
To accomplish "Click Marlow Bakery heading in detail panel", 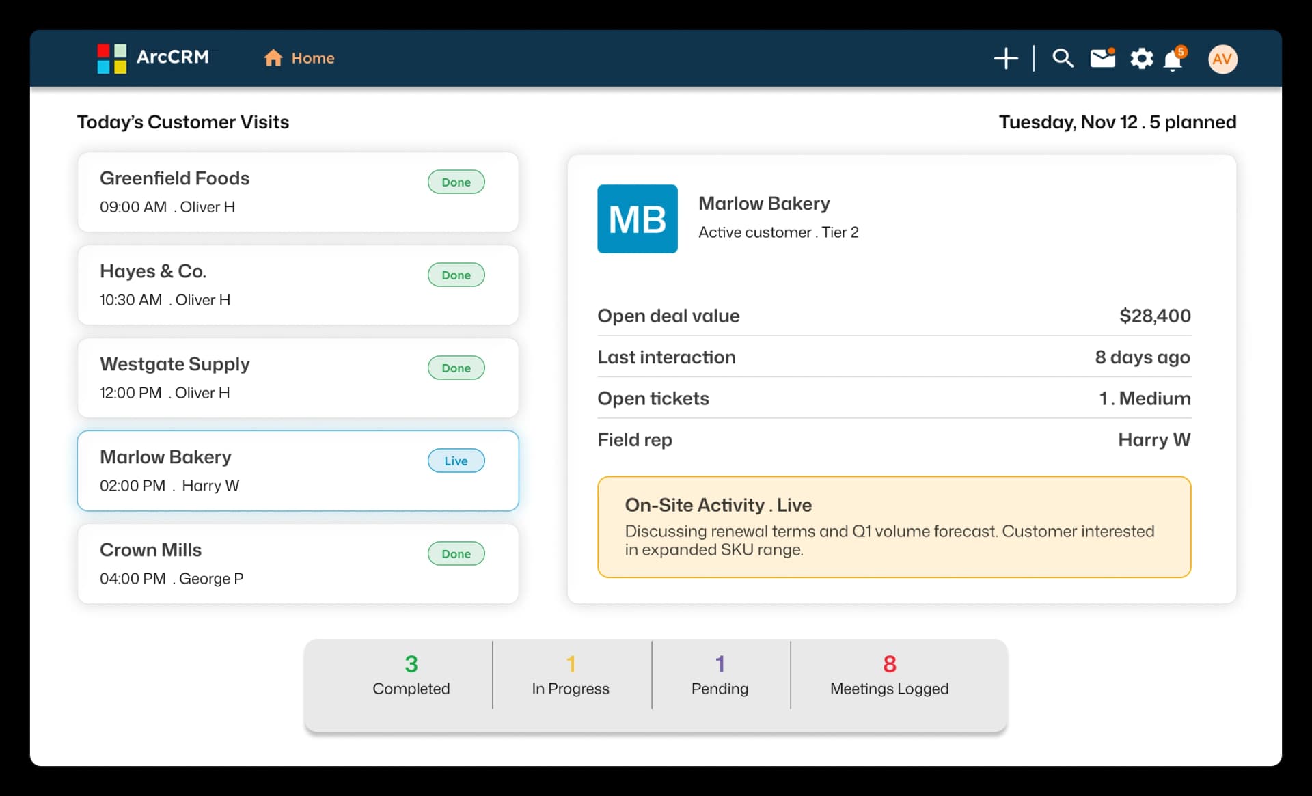I will click(764, 204).
